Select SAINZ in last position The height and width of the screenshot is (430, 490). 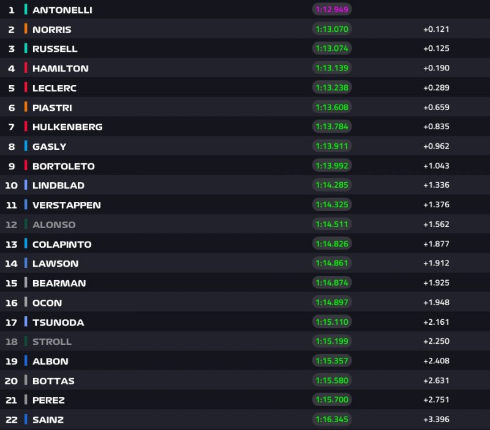pos(48,420)
